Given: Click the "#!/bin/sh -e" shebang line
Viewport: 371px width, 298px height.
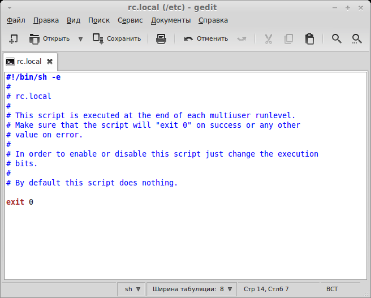Looking at the screenshot, I should (33, 77).
